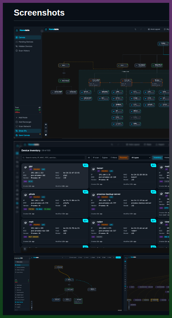Click the cyan count badge on radarr card
Screen dimensions: 172x318
[x=154, y=220]
